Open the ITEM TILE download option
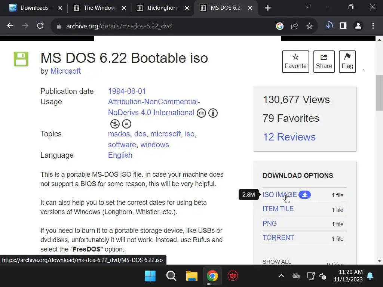Image resolution: width=383 pixels, height=287 pixels. point(278,209)
